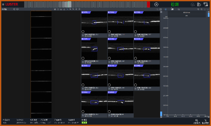Screen dimensions: 211x126
Task: Click the settings gear in navigation toolbar
Action: [x=79, y=9]
